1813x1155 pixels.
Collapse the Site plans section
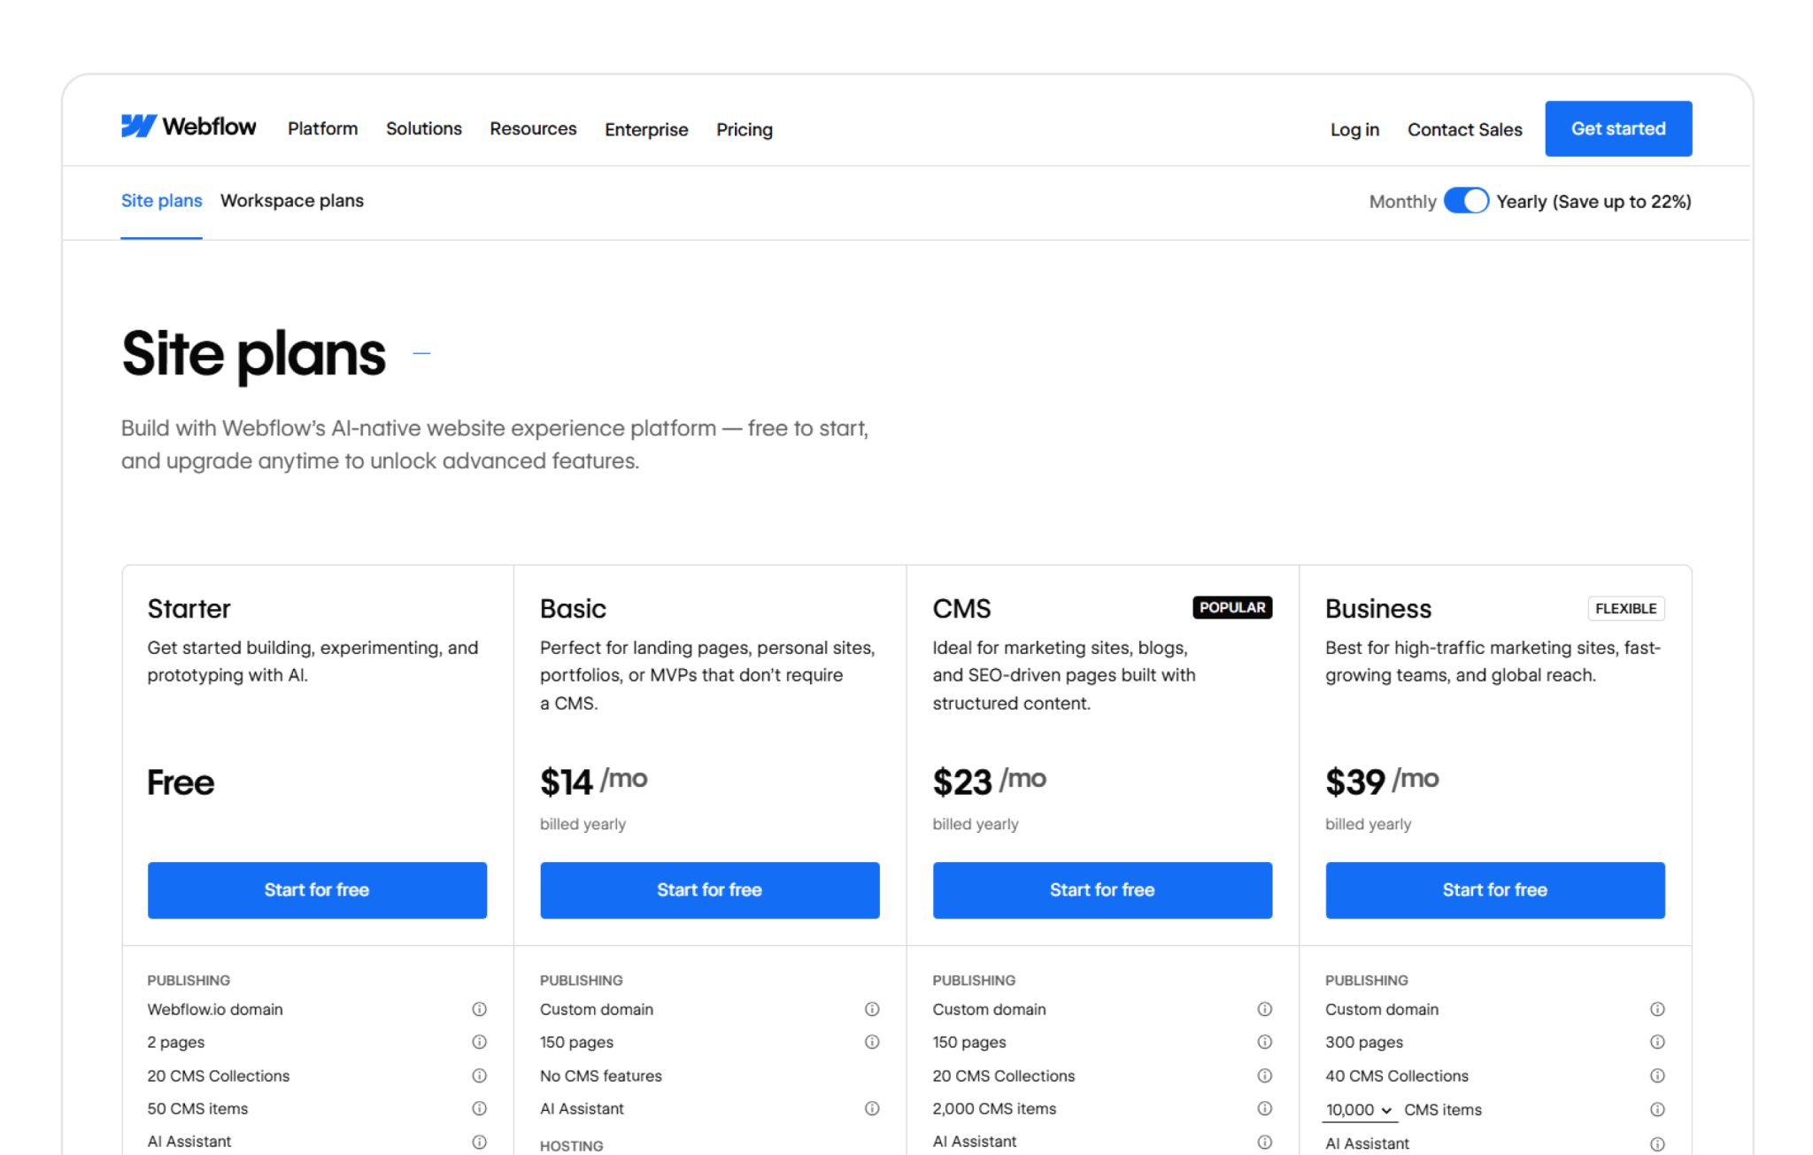click(x=423, y=352)
